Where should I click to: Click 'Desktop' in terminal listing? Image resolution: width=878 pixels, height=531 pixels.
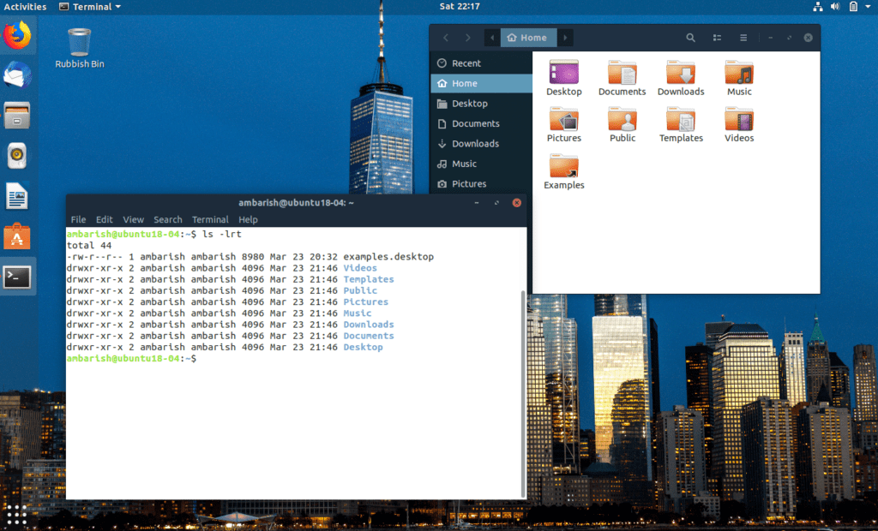click(363, 347)
